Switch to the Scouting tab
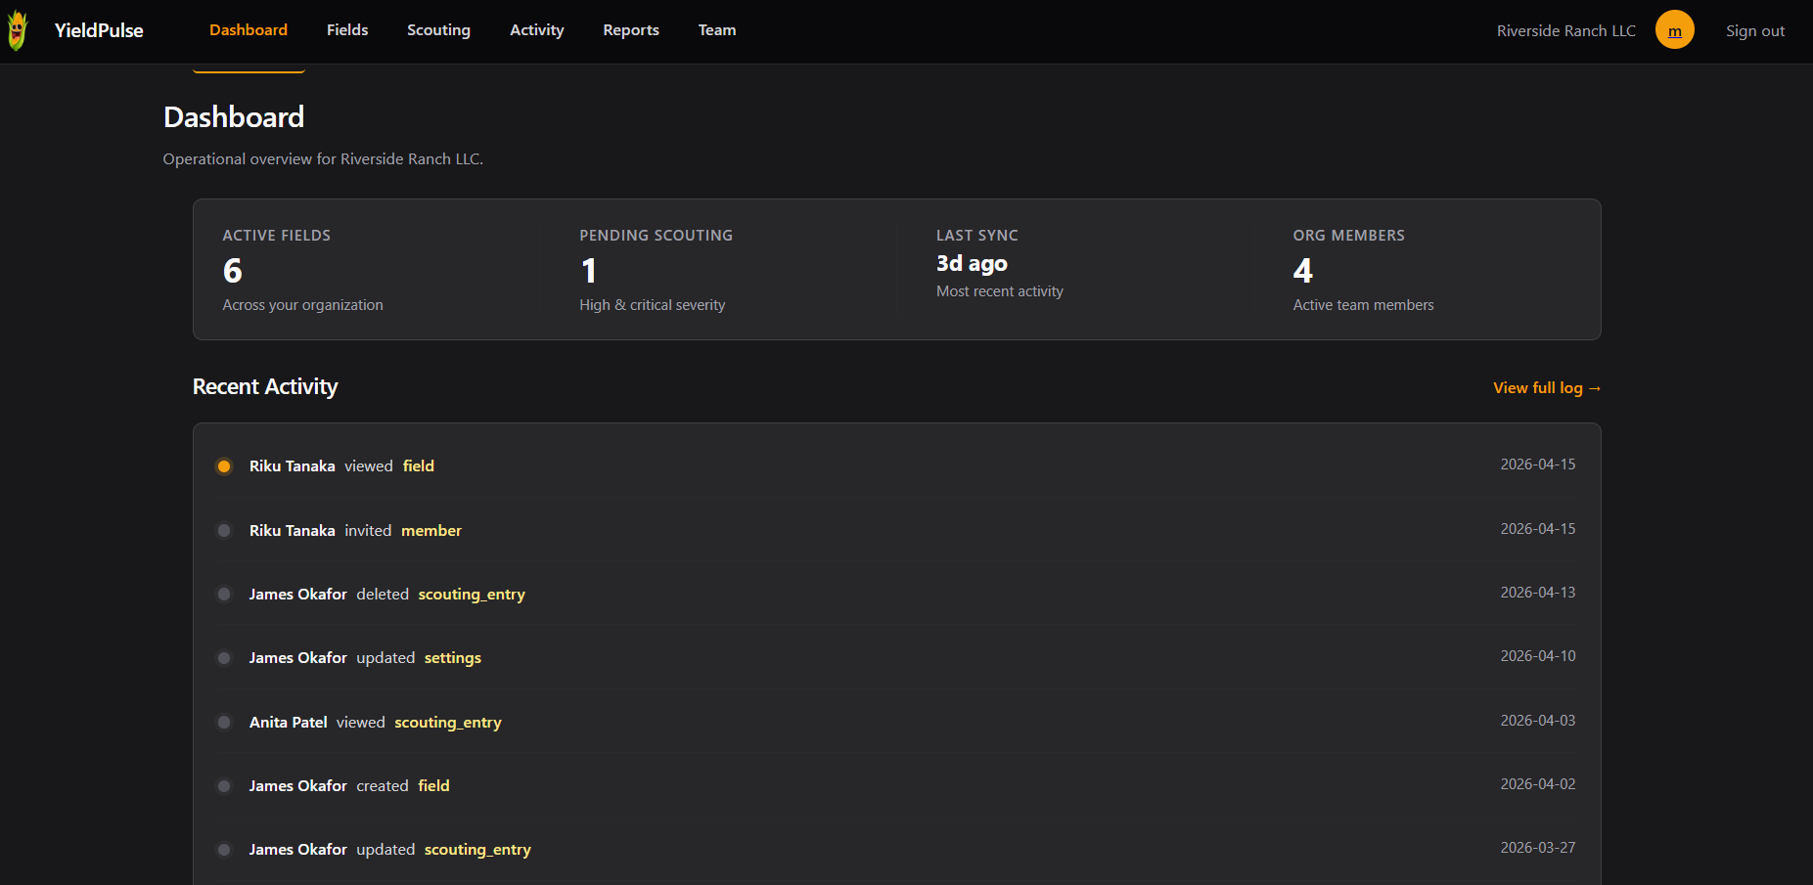 tap(438, 30)
